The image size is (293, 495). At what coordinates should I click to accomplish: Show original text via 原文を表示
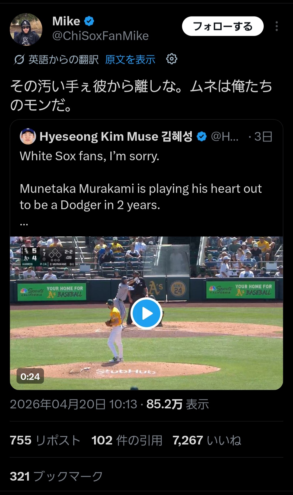coord(130,59)
